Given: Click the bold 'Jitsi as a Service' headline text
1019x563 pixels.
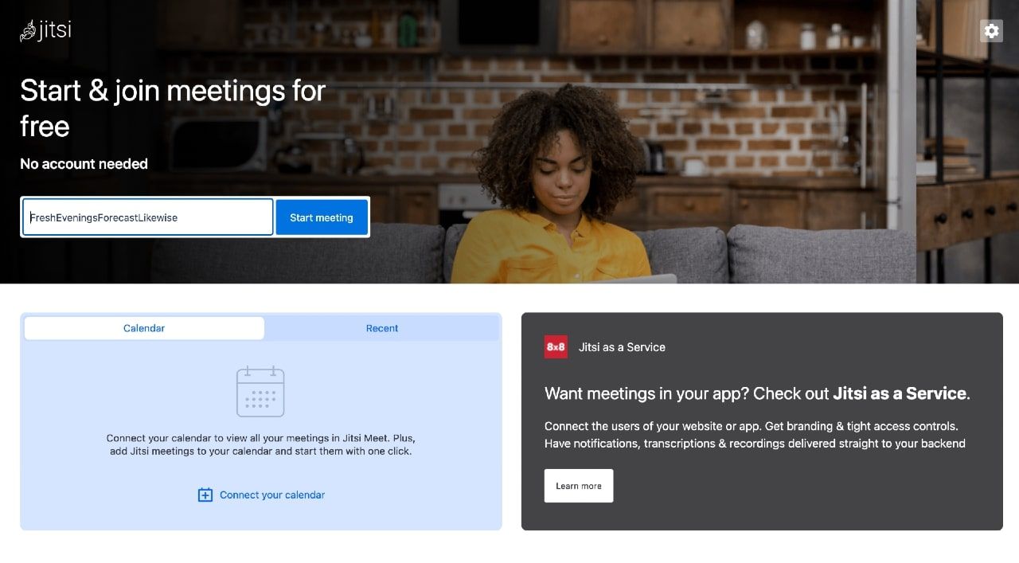Looking at the screenshot, I should pyautogui.click(x=900, y=393).
